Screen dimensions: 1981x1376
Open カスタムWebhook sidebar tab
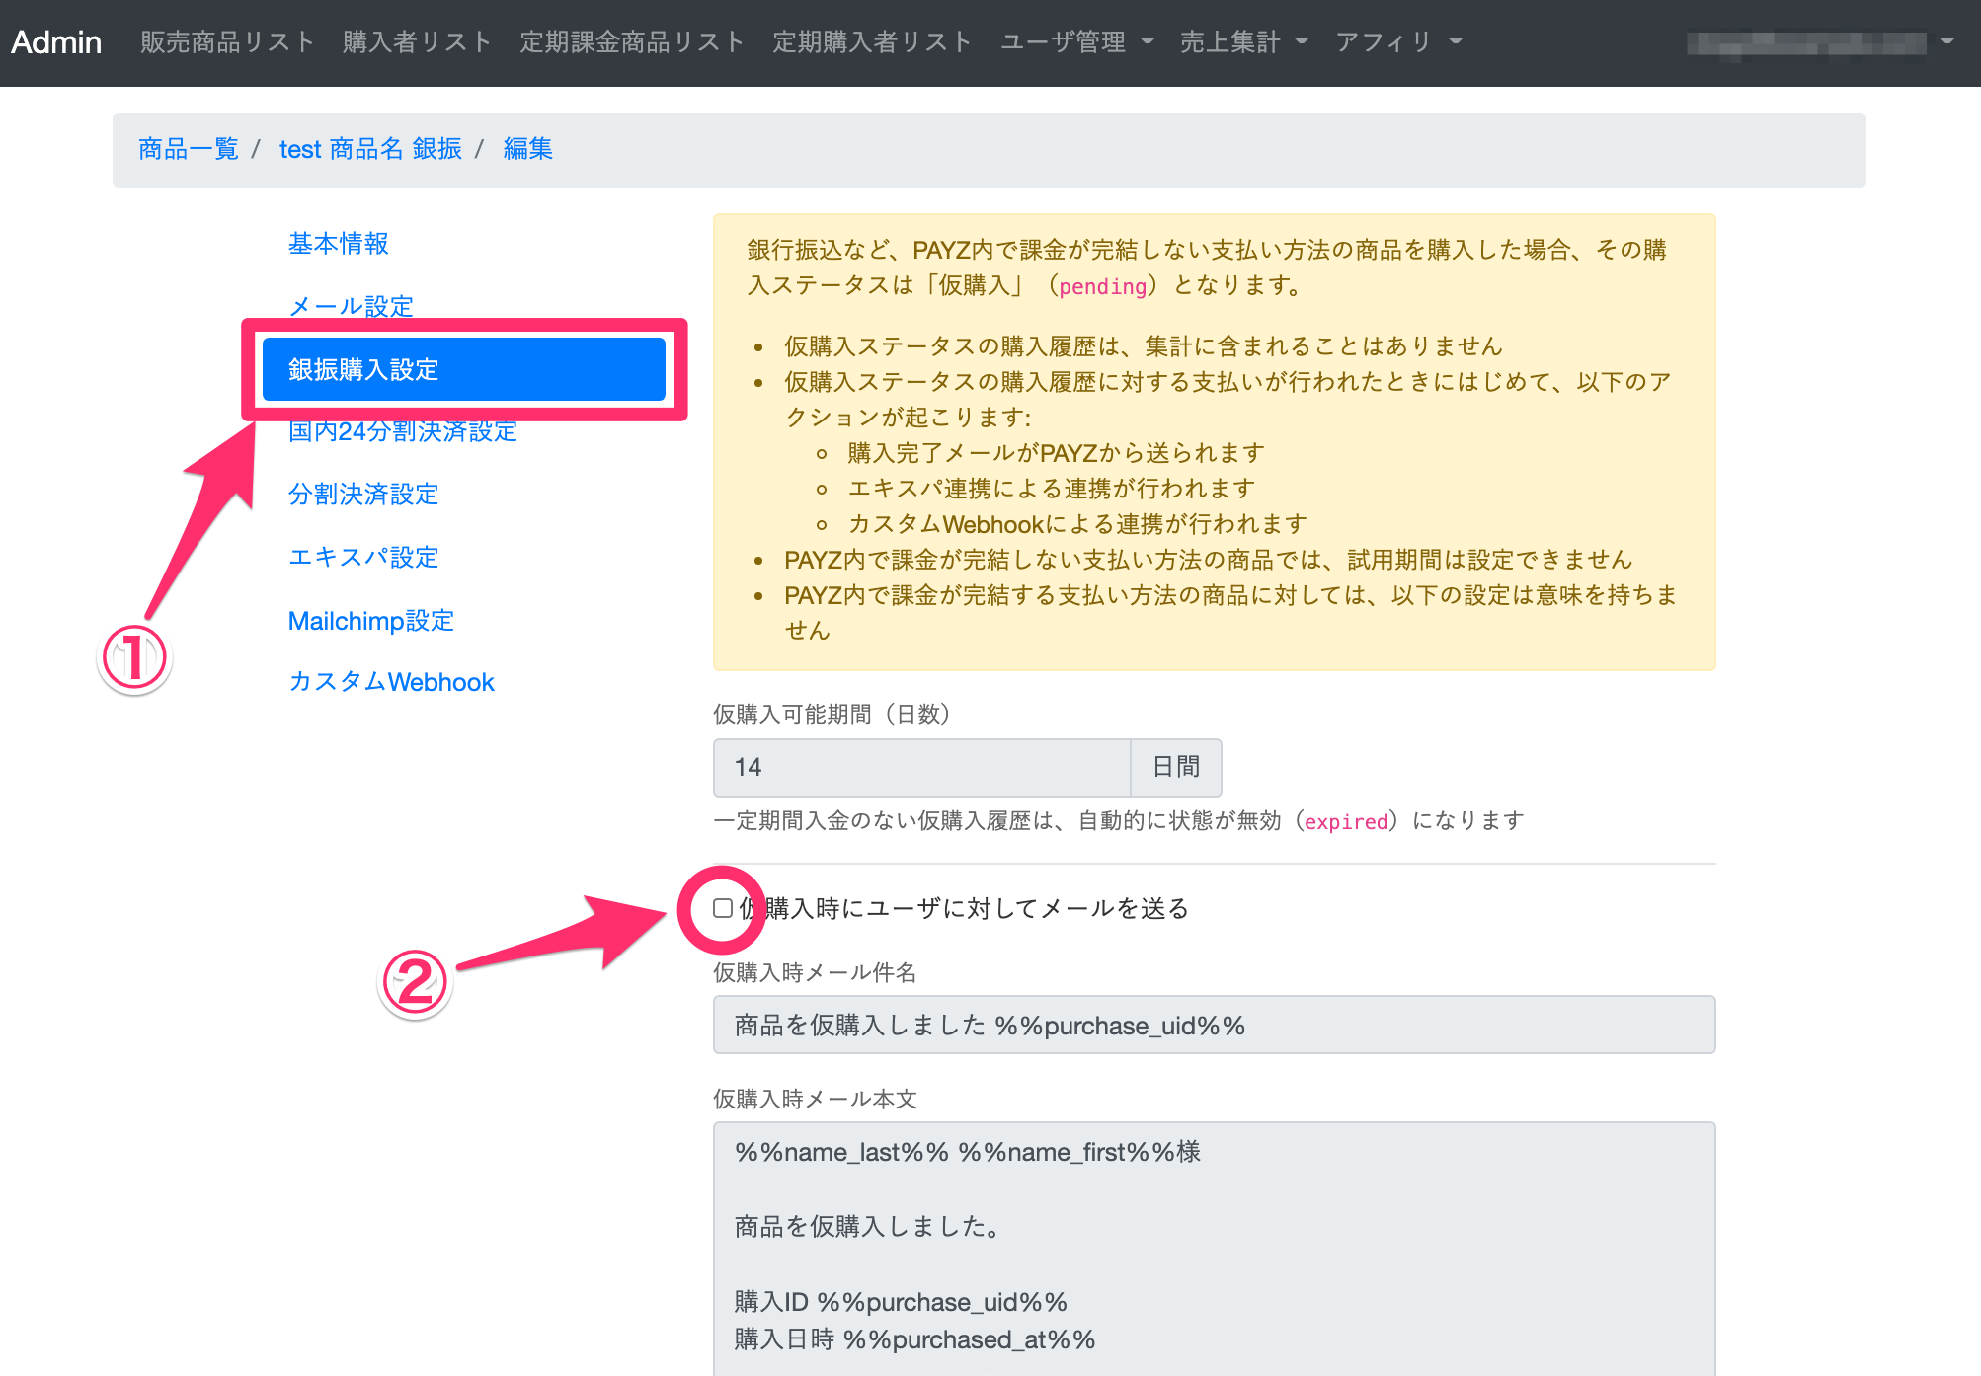coord(391,682)
